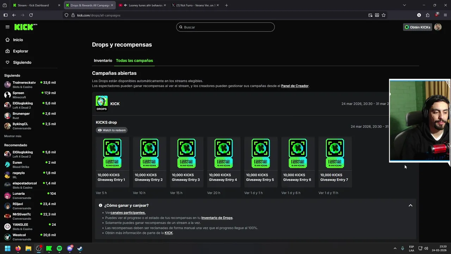Open Spreen channel in Siguiendo list
The height and width of the screenshot is (254, 451).
pyautogui.click(x=30, y=95)
